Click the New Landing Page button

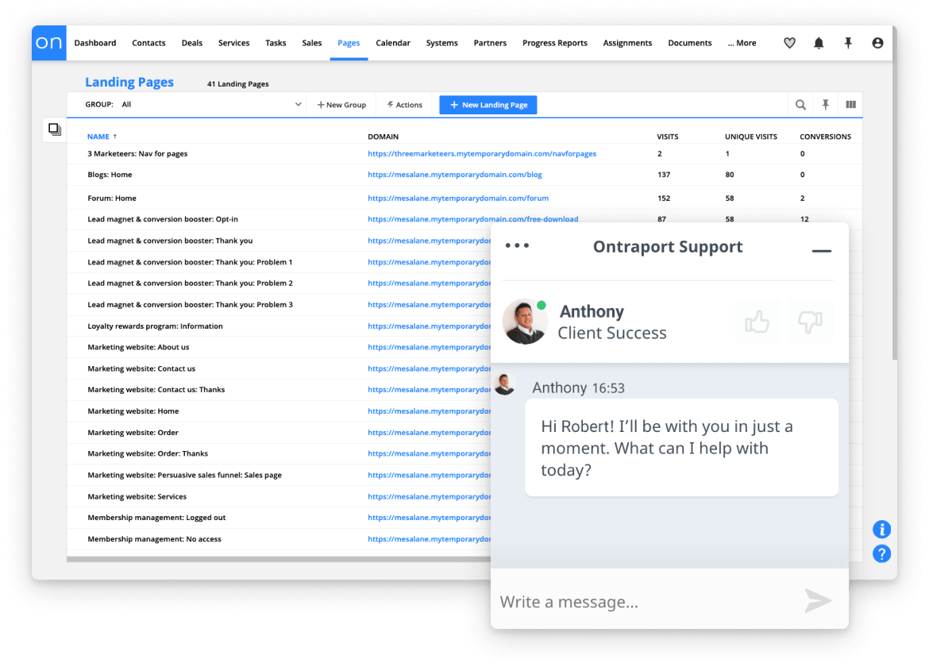[488, 104]
